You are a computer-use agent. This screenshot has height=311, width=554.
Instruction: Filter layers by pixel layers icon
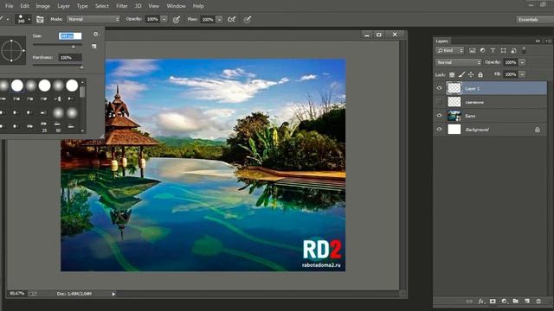click(x=472, y=50)
